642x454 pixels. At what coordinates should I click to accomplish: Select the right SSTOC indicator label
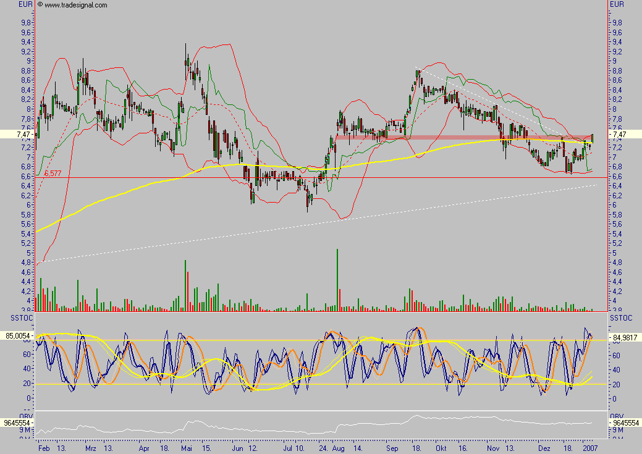620,317
